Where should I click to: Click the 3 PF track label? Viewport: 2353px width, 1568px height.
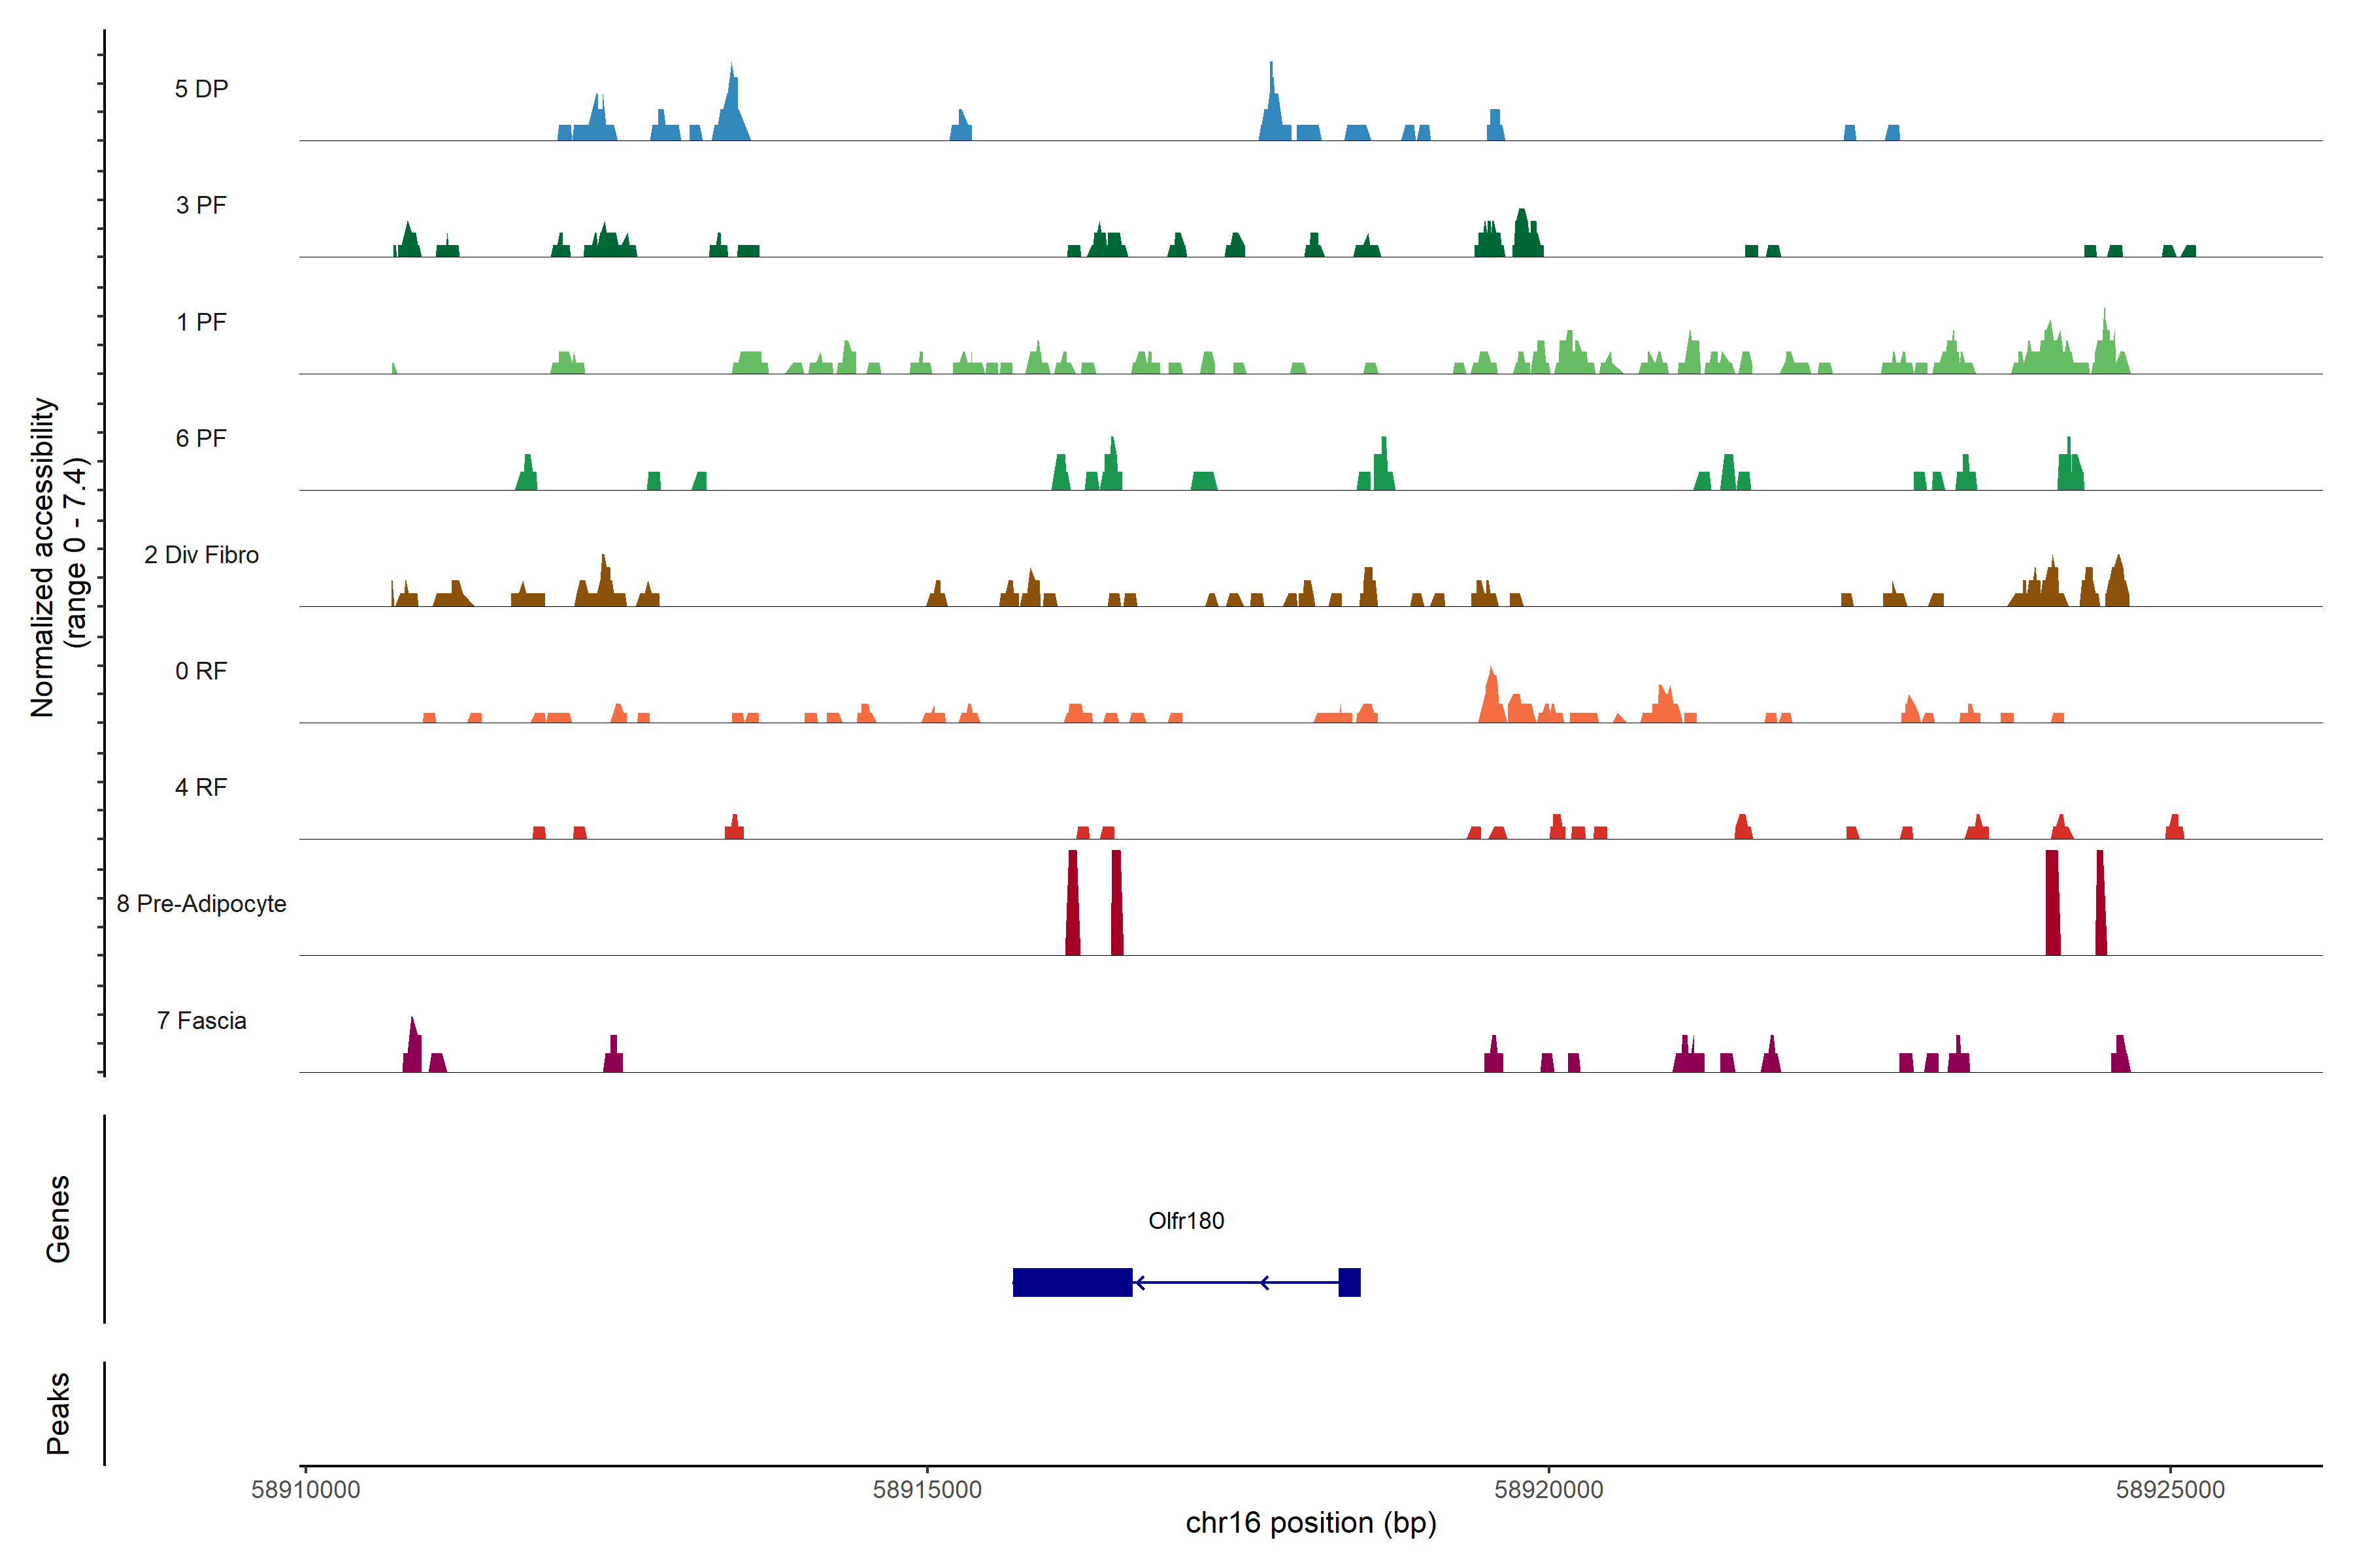201,205
